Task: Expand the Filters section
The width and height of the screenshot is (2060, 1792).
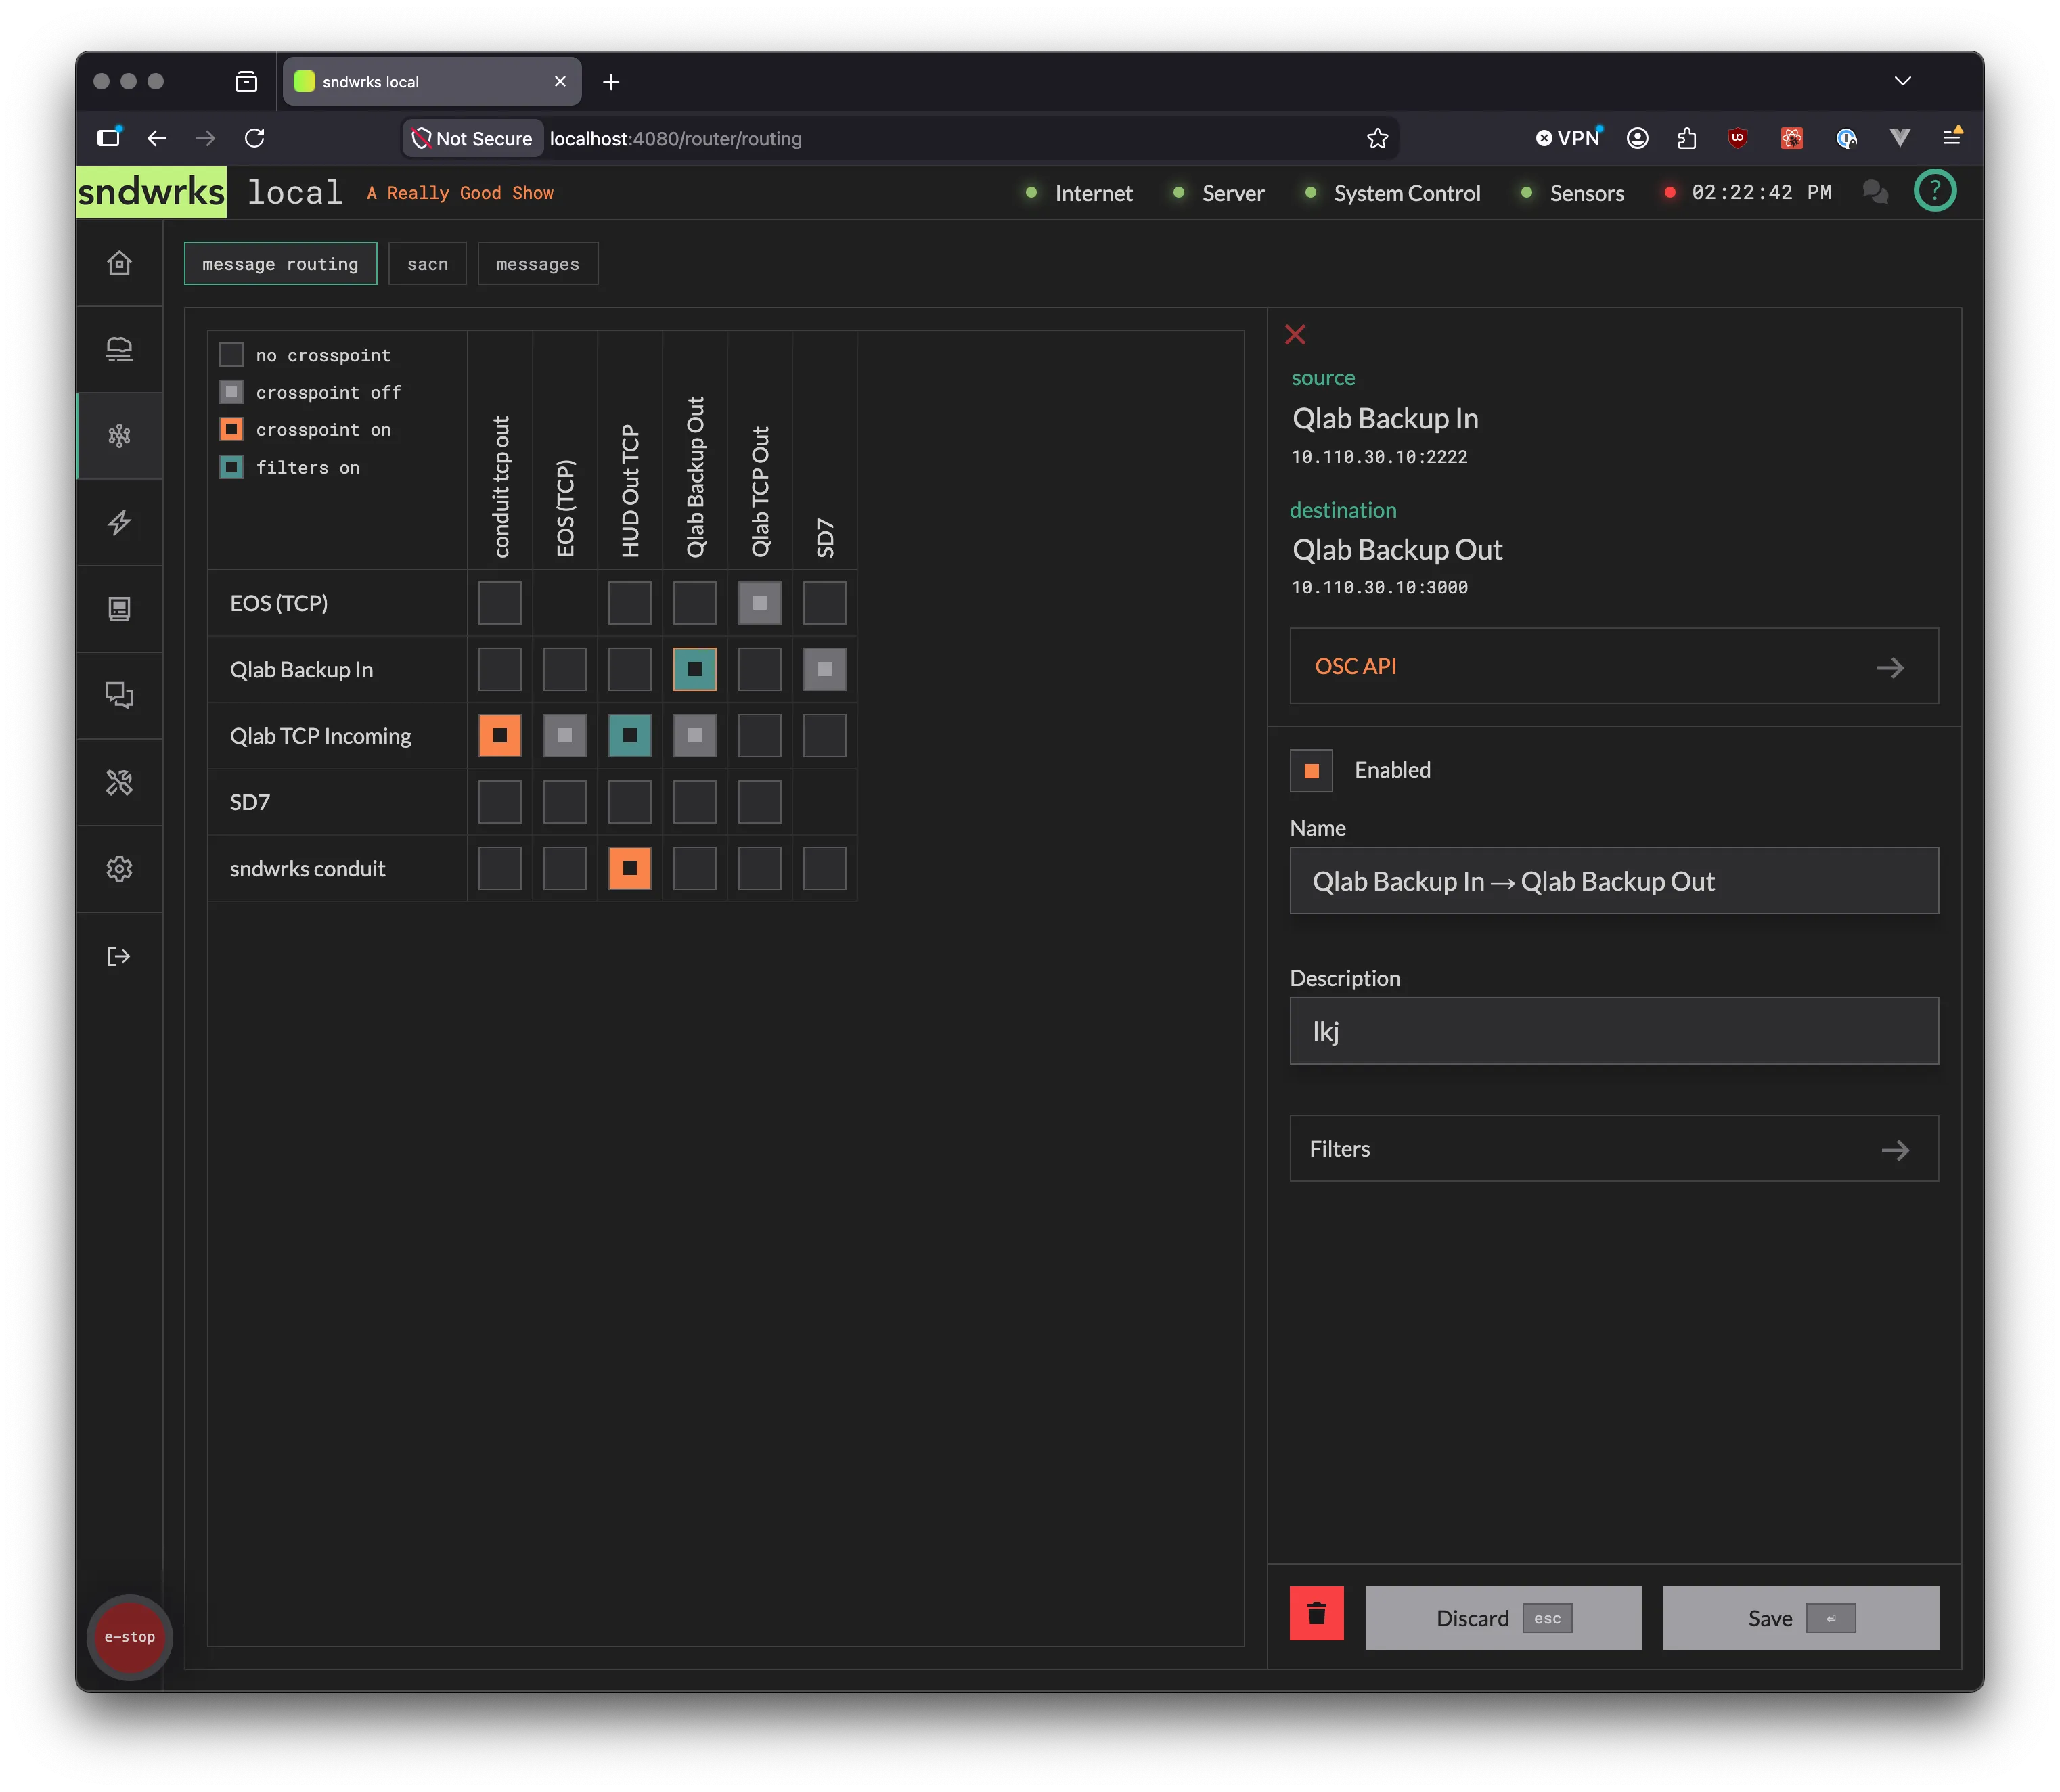Action: point(1613,1148)
